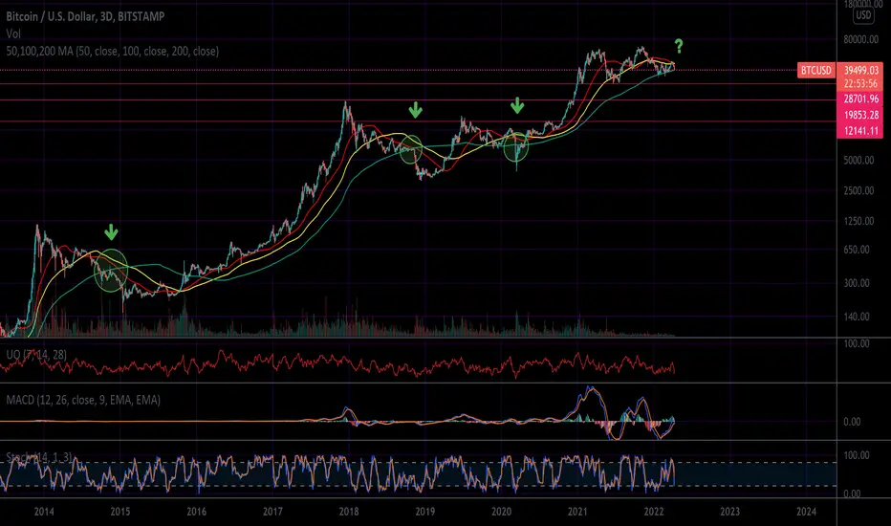The width and height of the screenshot is (891, 526).
Task: Click the 2017 label on time axis
Action: point(272,512)
